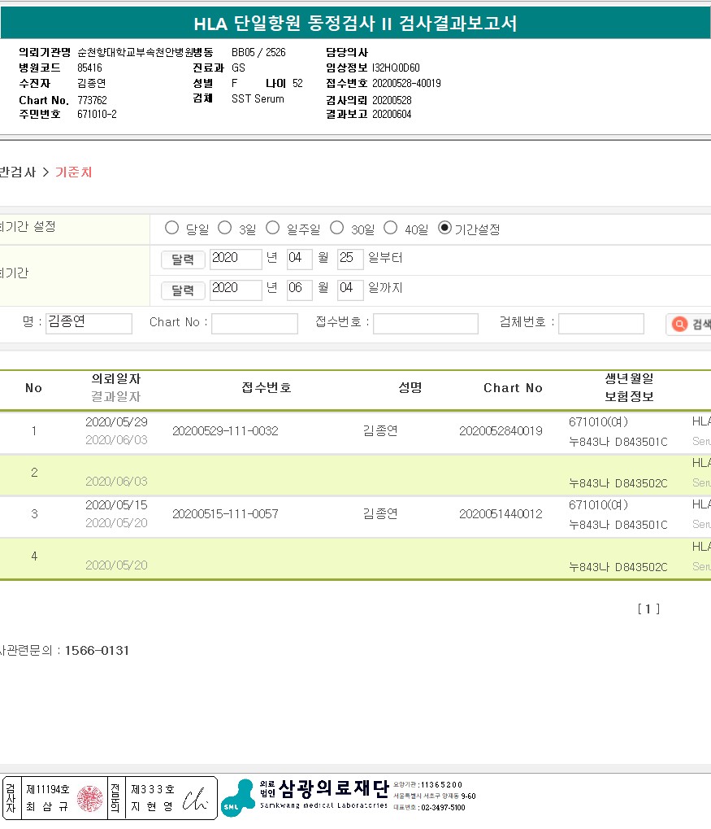Pick the 30일 radio button
This screenshot has height=829, width=711.
(x=336, y=229)
